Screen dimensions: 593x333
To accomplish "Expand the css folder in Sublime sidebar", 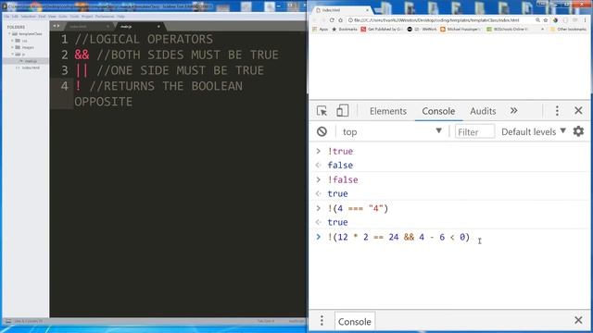I will point(20,41).
